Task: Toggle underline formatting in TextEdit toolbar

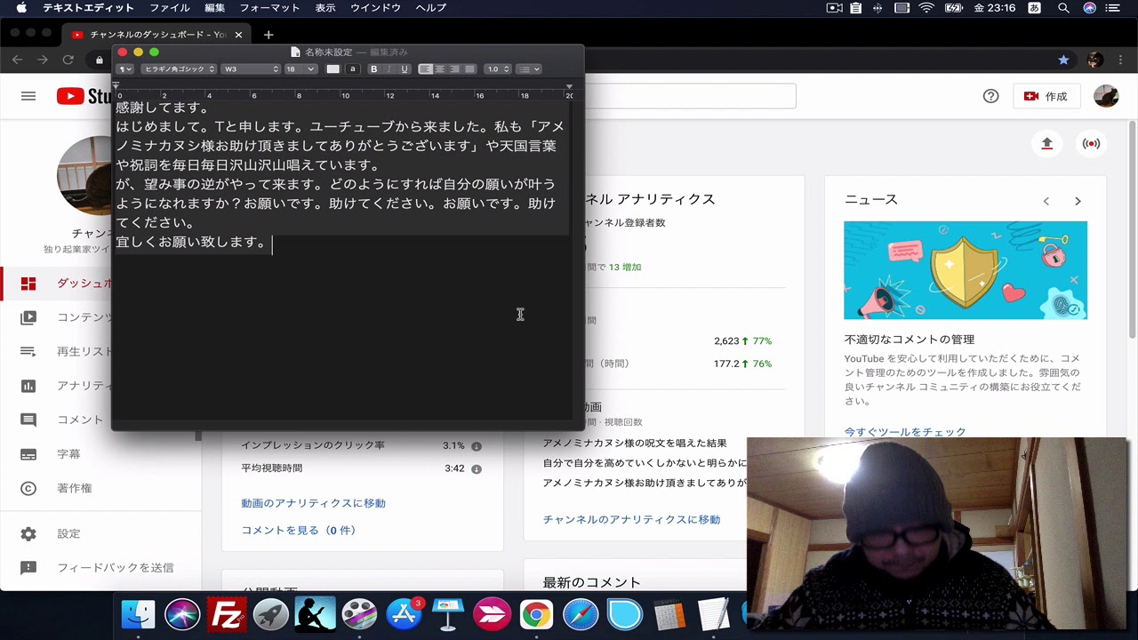Action: tap(405, 69)
